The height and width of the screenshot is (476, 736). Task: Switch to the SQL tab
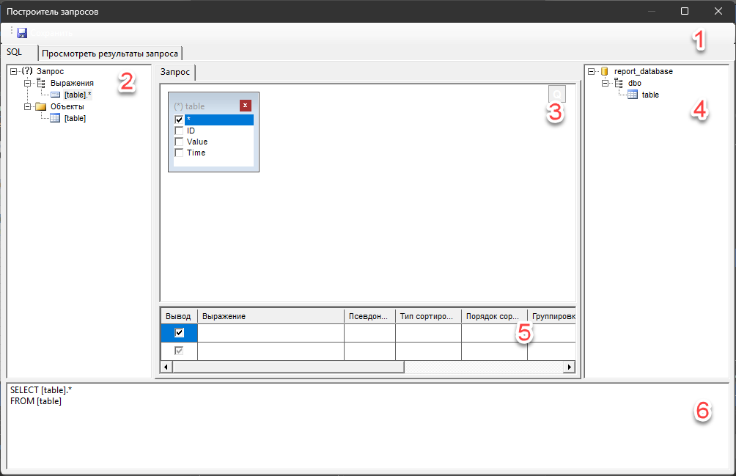pos(19,52)
